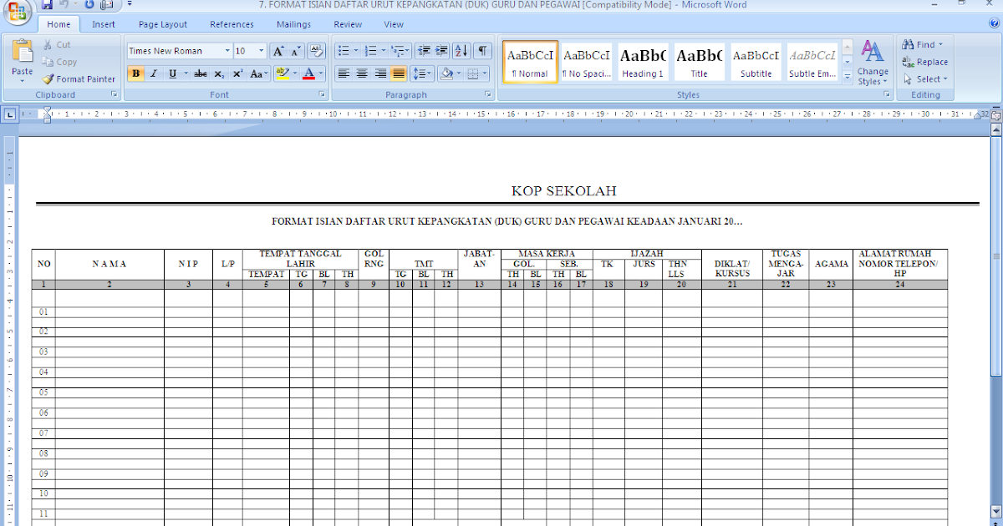Viewport: 1003px width, 526px height.
Task: Toggle Show/Hide paragraph marks
Action: [481, 50]
